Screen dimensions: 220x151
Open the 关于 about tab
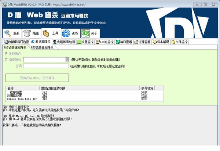coord(90,33)
